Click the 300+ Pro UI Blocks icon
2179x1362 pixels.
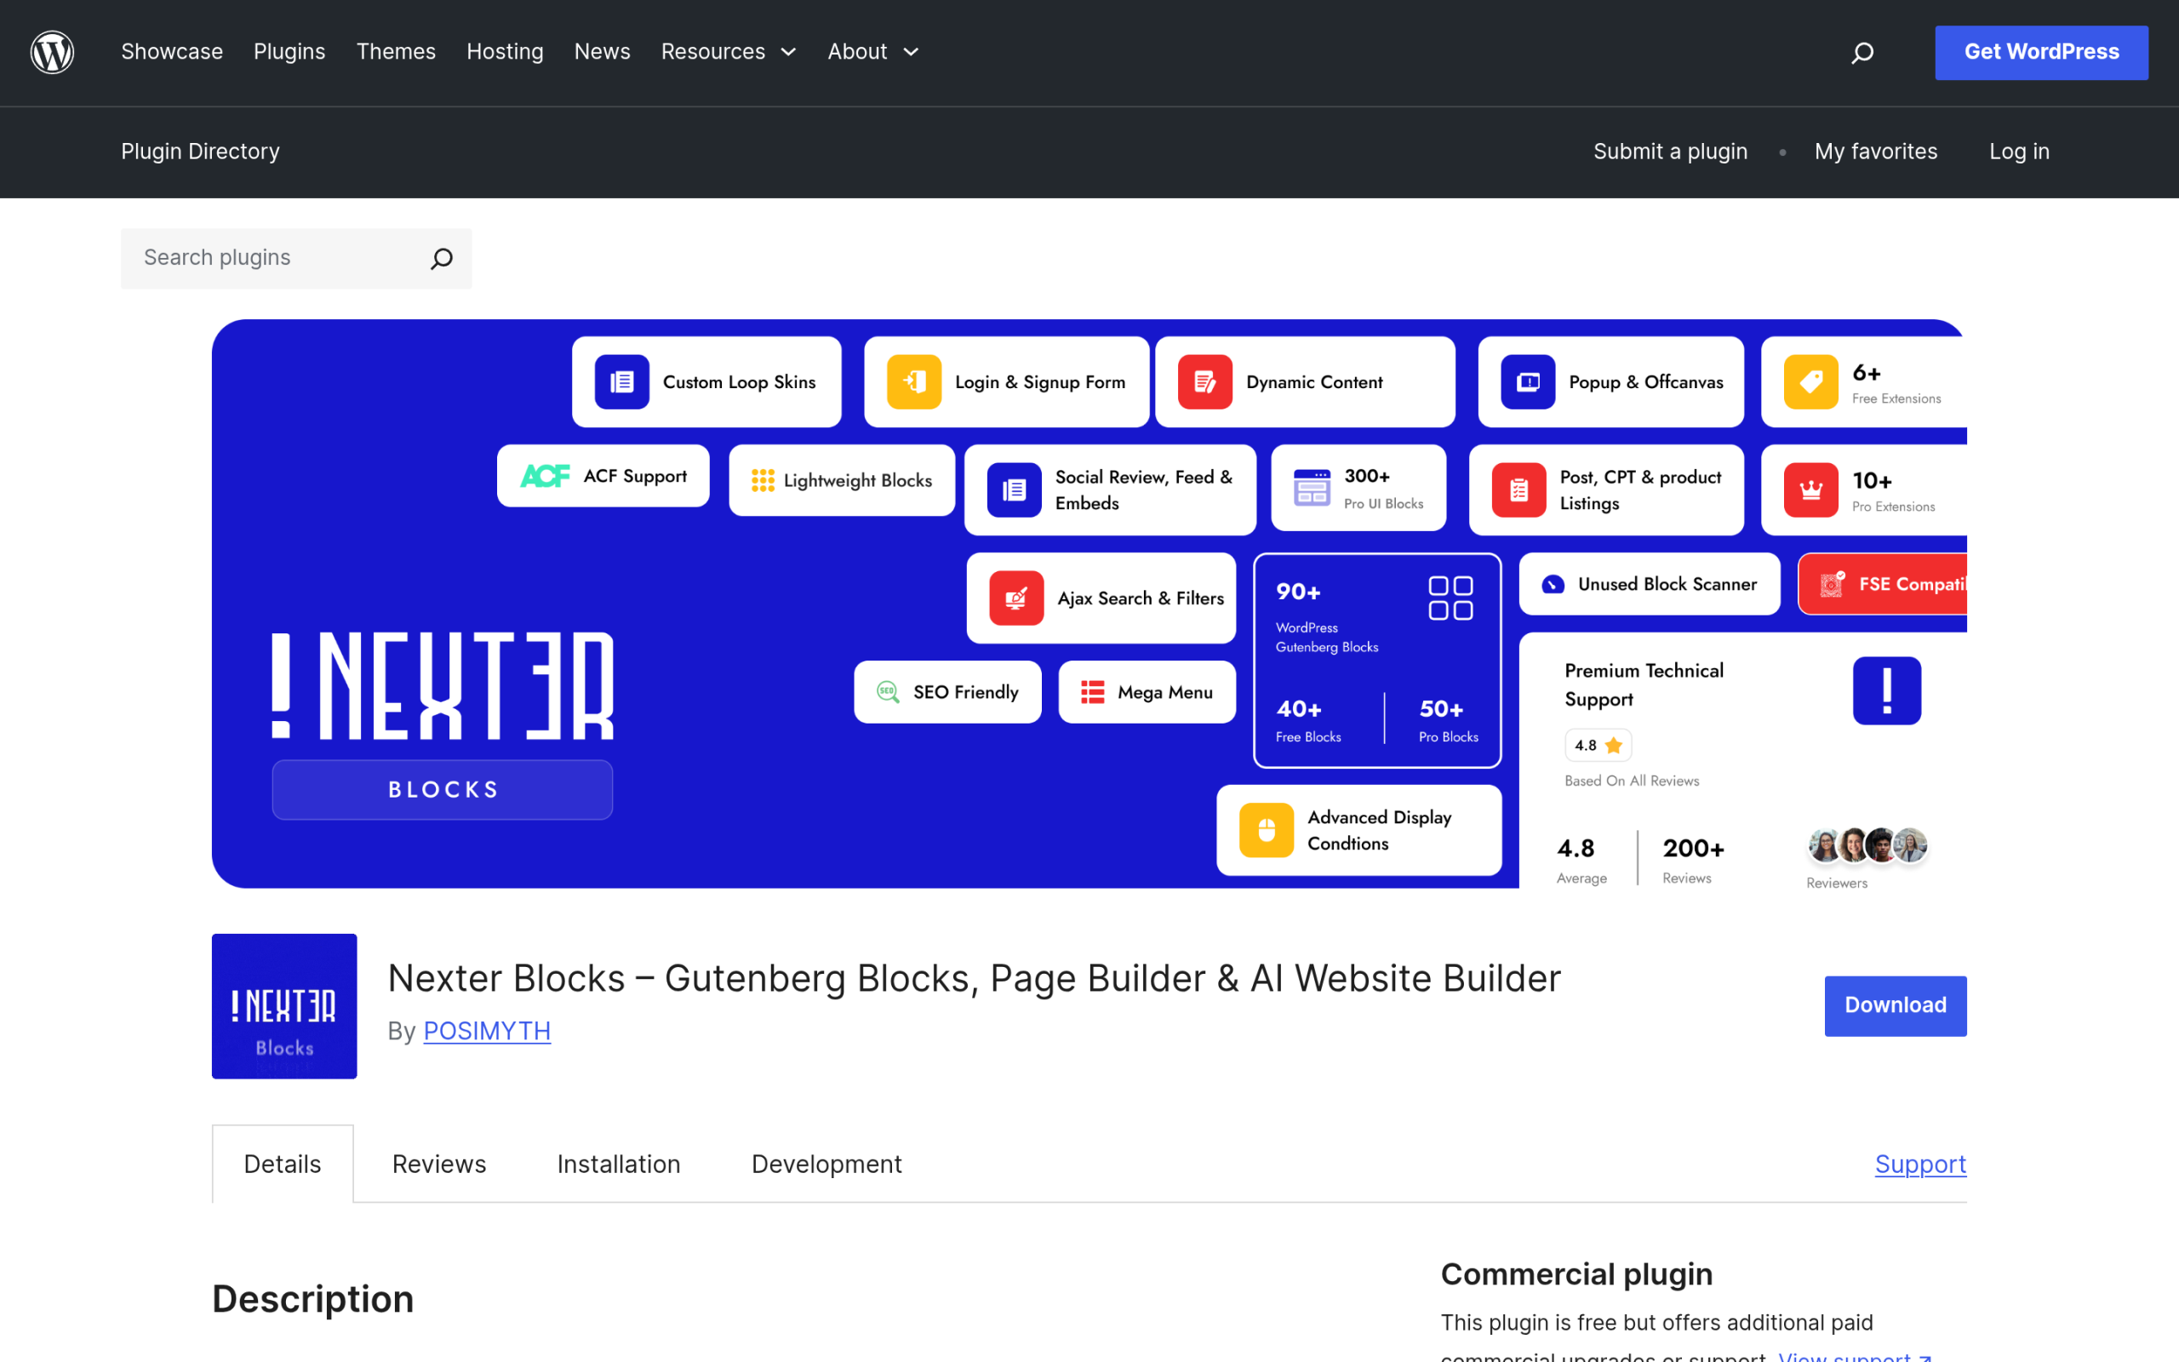(1312, 487)
